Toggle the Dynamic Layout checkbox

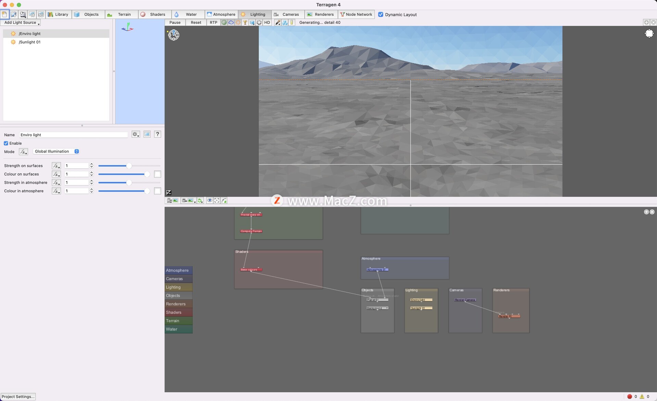coord(381,14)
